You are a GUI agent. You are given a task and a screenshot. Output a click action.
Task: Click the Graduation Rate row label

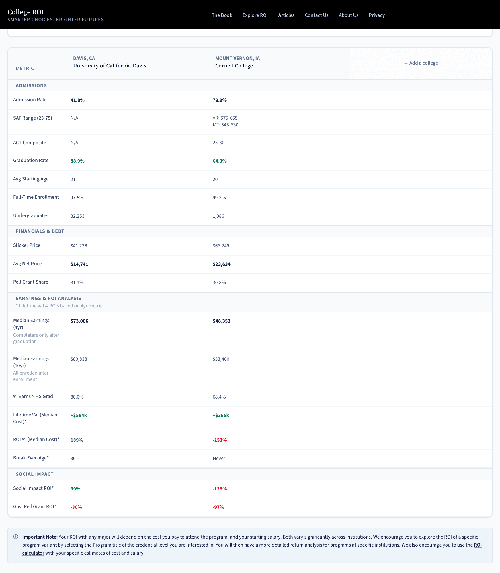tap(31, 160)
